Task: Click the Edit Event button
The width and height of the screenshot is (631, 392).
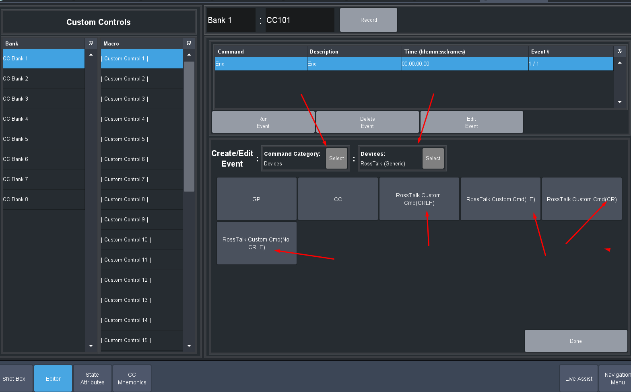Action: pyautogui.click(x=472, y=122)
